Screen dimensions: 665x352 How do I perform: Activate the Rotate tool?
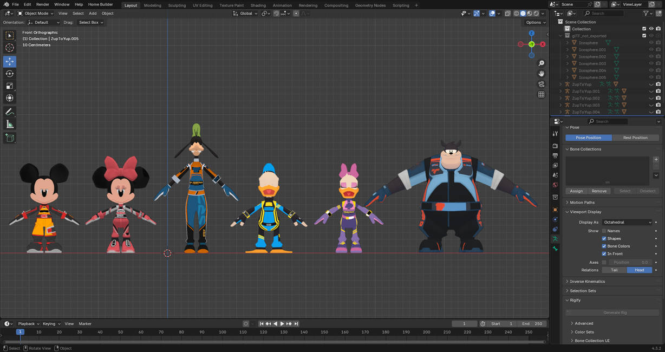10,74
